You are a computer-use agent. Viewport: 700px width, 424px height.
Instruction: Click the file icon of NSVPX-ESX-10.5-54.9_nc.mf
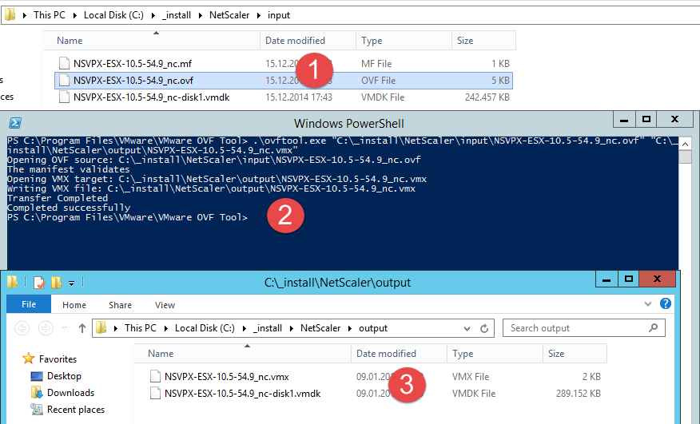pyautogui.click(x=64, y=63)
